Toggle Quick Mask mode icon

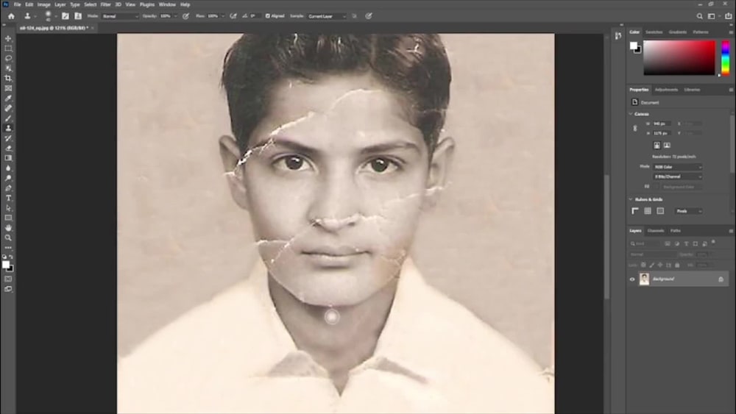[8, 279]
